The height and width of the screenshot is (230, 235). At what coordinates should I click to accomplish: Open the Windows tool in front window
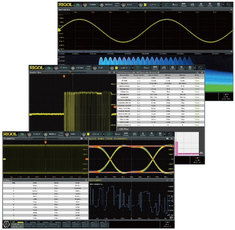[143, 134]
